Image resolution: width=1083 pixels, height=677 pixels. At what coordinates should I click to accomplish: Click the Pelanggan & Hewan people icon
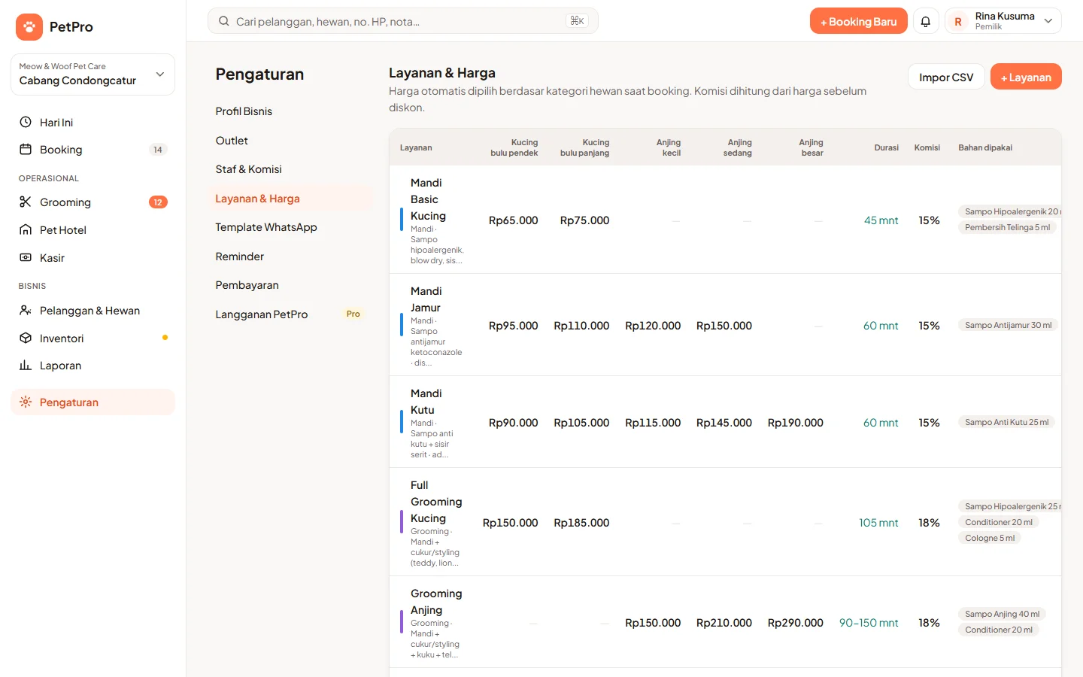click(x=26, y=310)
